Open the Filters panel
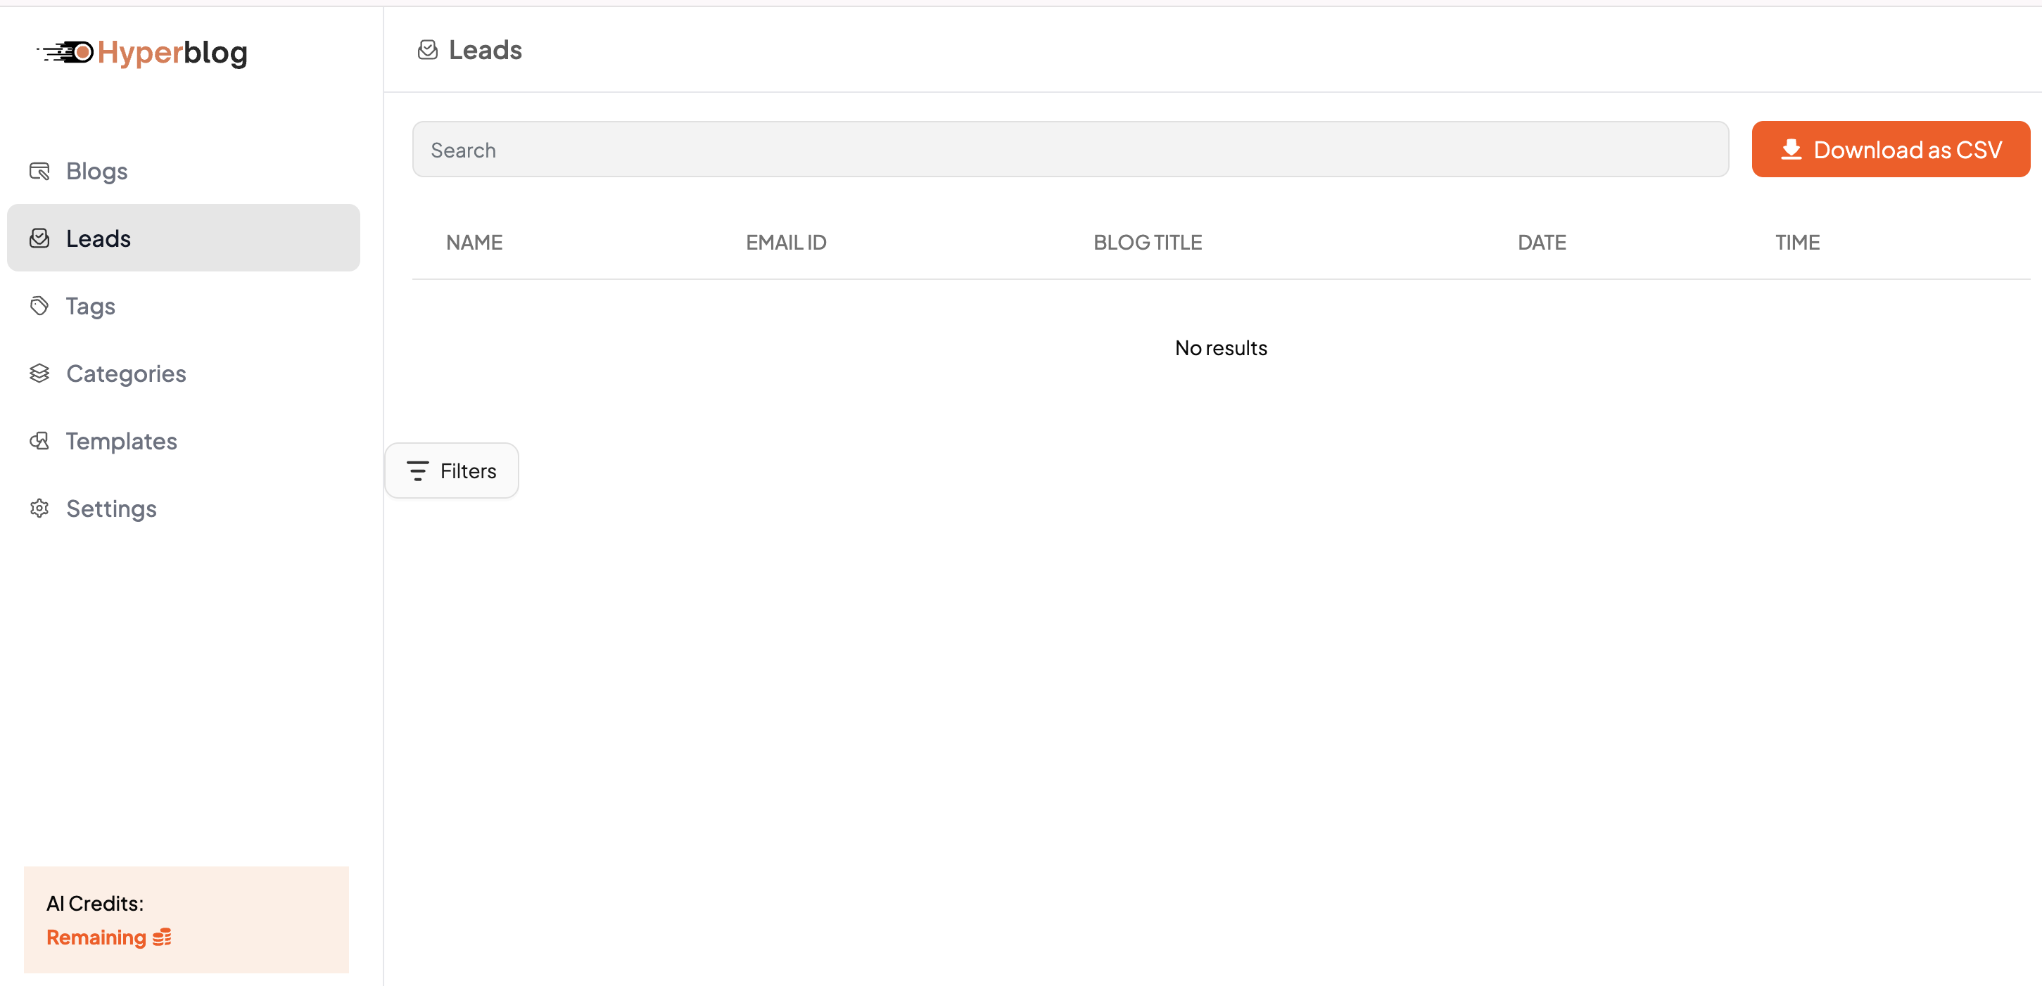The width and height of the screenshot is (2042, 986). [452, 470]
